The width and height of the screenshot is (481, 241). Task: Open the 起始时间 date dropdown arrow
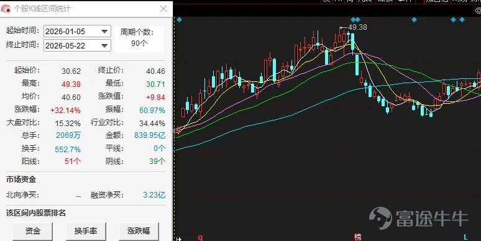click(x=104, y=32)
